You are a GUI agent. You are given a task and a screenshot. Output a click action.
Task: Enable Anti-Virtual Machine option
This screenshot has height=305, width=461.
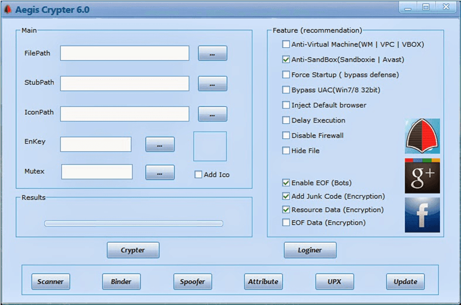click(286, 44)
